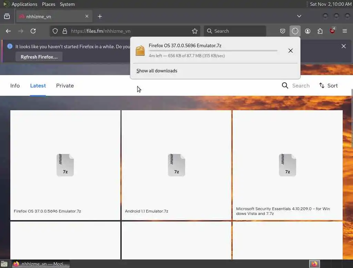Select the nhhizme_vn Mozilla taskbar entry
This screenshot has width=353, height=268.
(x=41, y=264)
